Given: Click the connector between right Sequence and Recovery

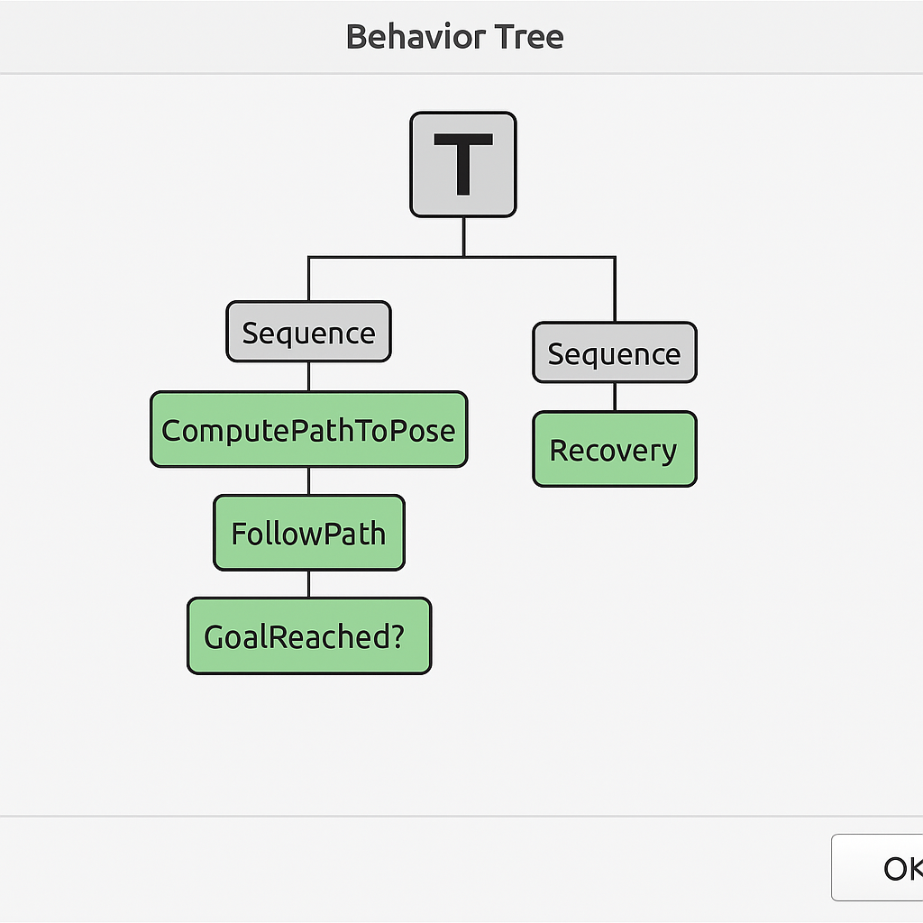Looking at the screenshot, I should point(615,398).
